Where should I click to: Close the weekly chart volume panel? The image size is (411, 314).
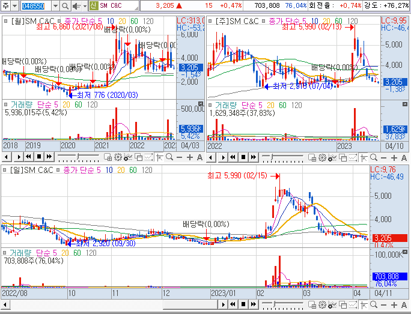405,104
